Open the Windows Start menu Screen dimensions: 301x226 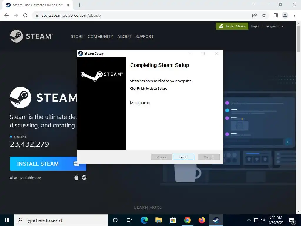(7, 220)
